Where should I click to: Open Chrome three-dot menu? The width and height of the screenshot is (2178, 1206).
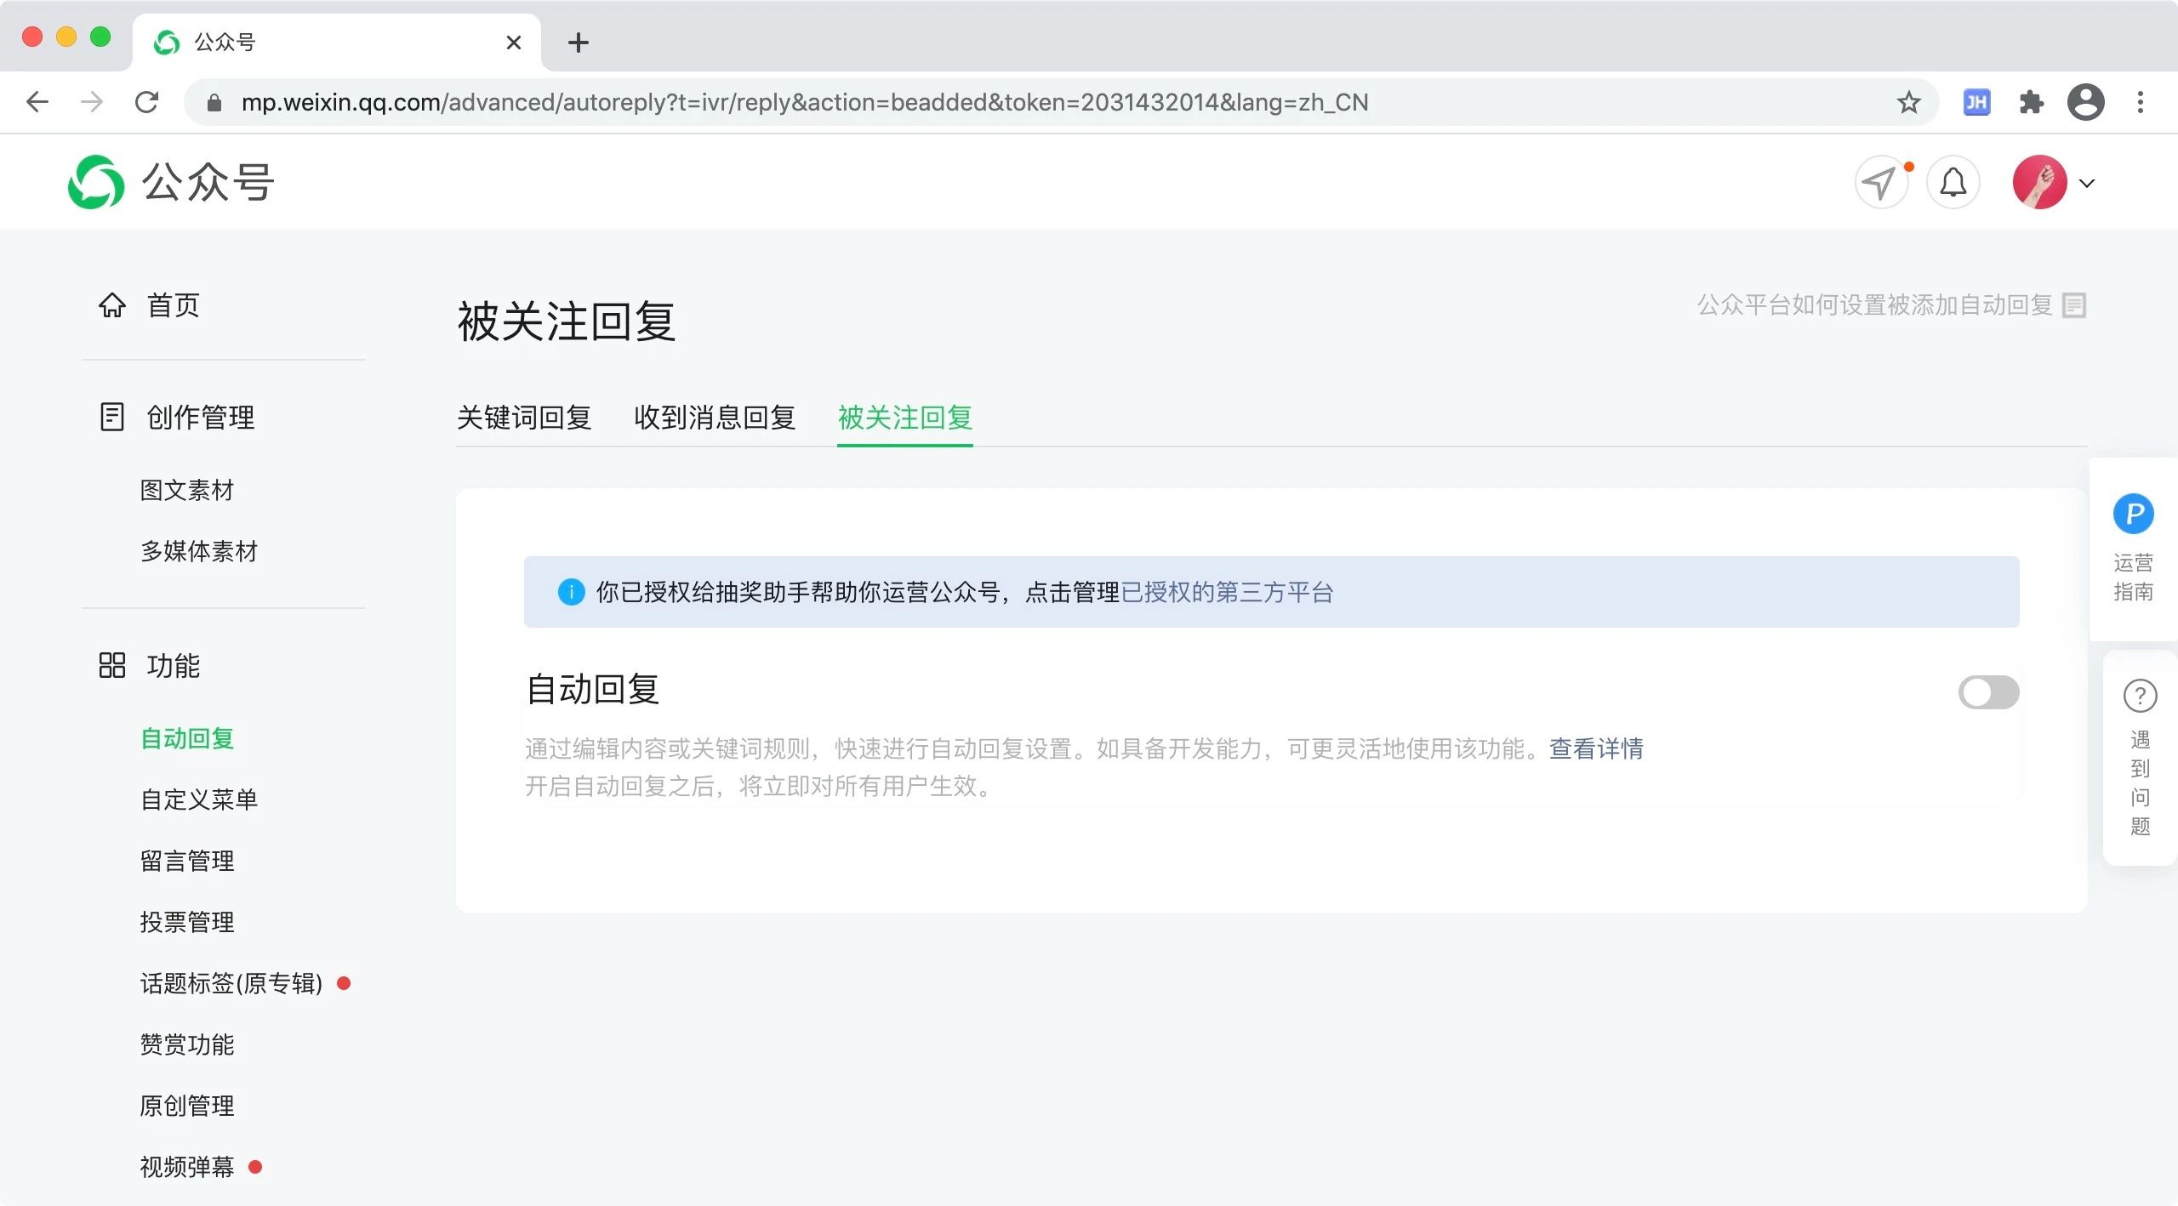(2140, 102)
